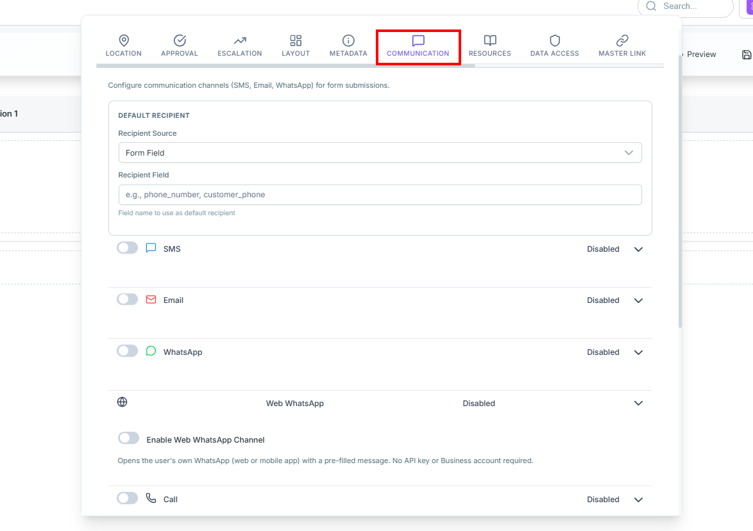Click the Layout grid icon
The height and width of the screenshot is (531, 753).
[x=296, y=40]
